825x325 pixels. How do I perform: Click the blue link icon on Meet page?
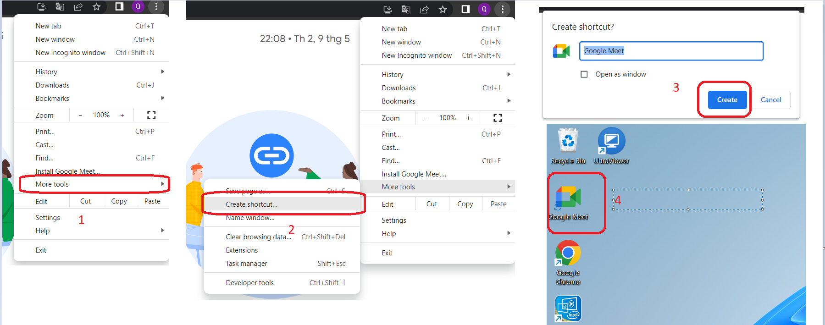click(271, 156)
